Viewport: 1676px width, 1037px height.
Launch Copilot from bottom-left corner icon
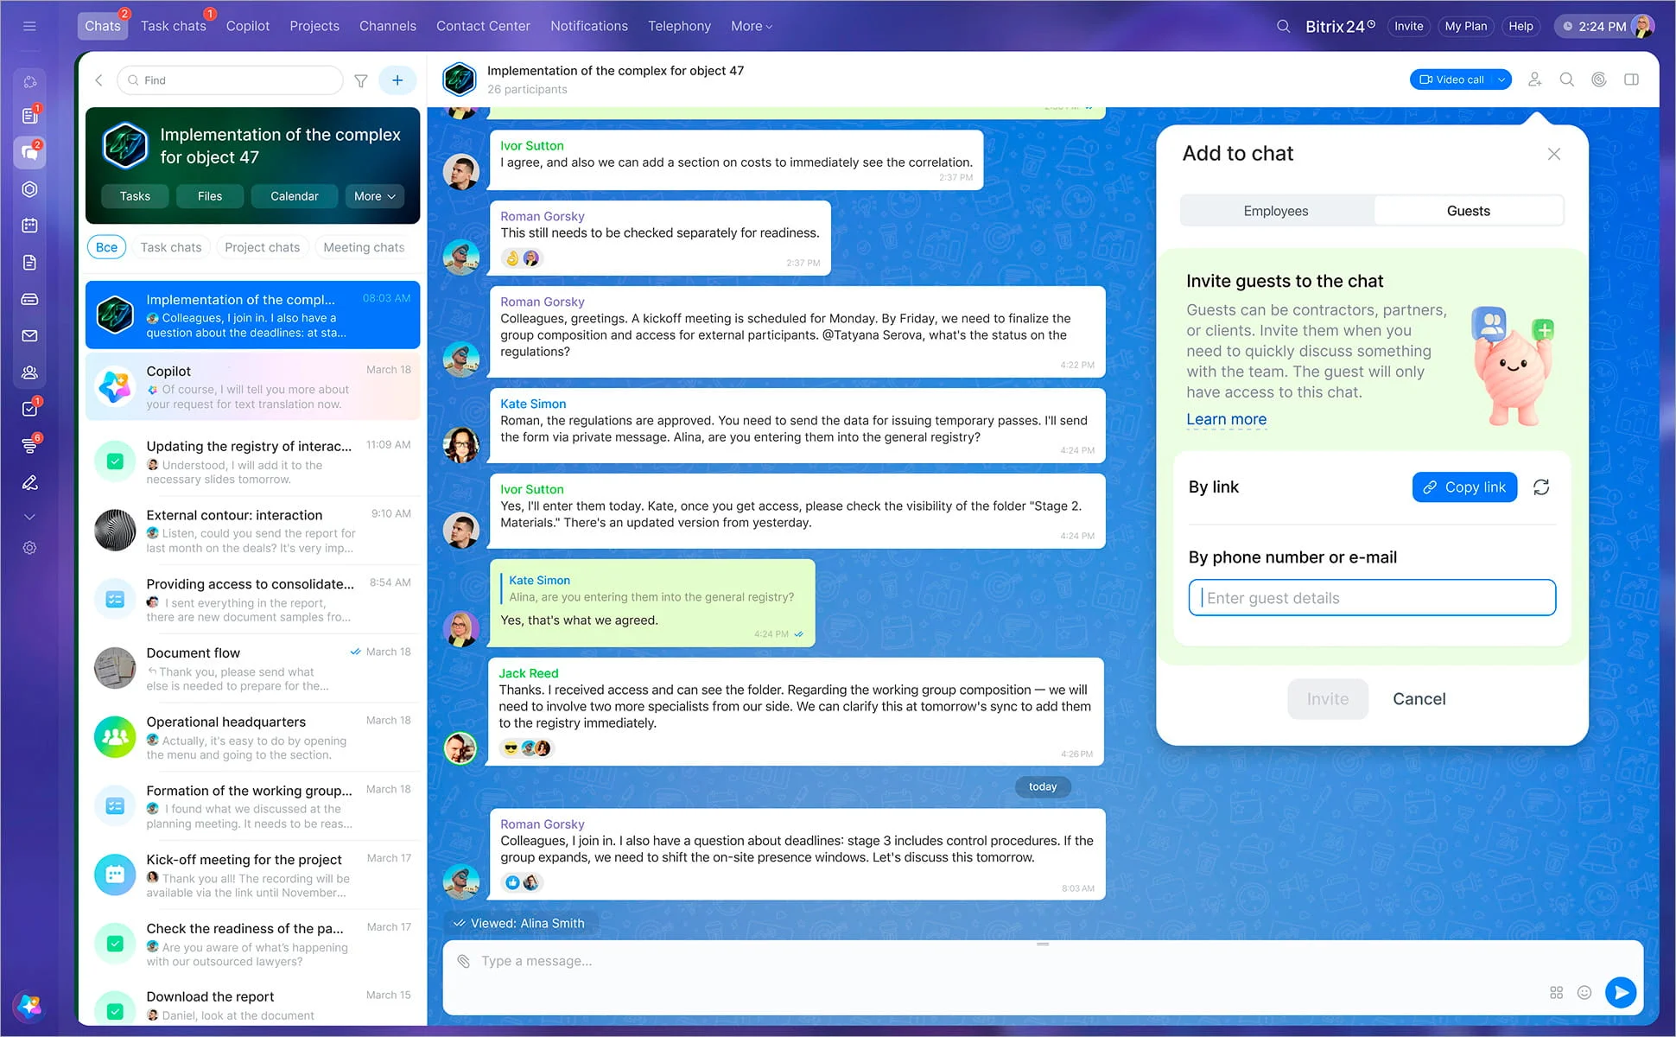coord(29,1006)
